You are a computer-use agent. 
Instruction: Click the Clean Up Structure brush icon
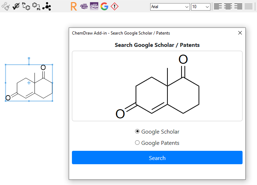pos(6,6)
